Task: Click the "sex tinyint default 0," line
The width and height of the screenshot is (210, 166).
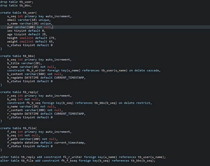Action: [x=26, y=31]
